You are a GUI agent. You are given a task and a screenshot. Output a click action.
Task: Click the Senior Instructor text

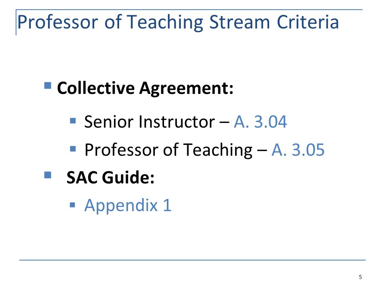150,121
